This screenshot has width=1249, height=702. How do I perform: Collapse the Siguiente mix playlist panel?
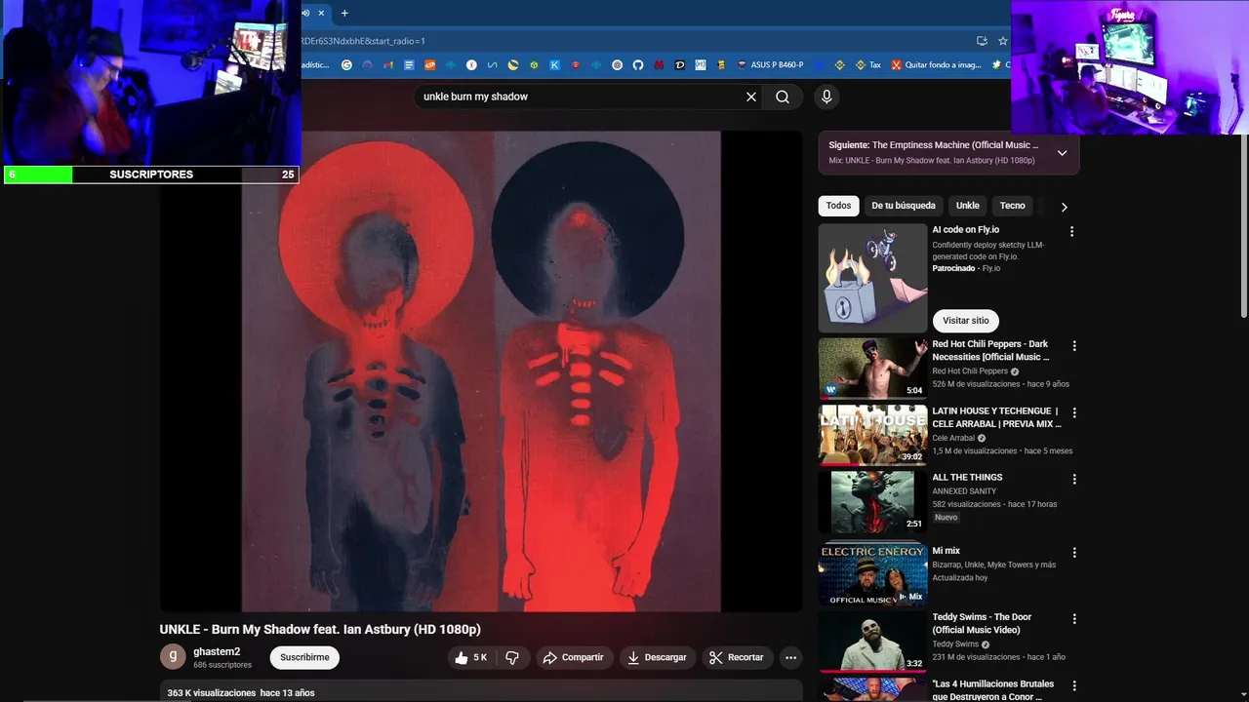pos(1062,153)
